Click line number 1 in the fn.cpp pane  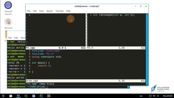[30, 15]
